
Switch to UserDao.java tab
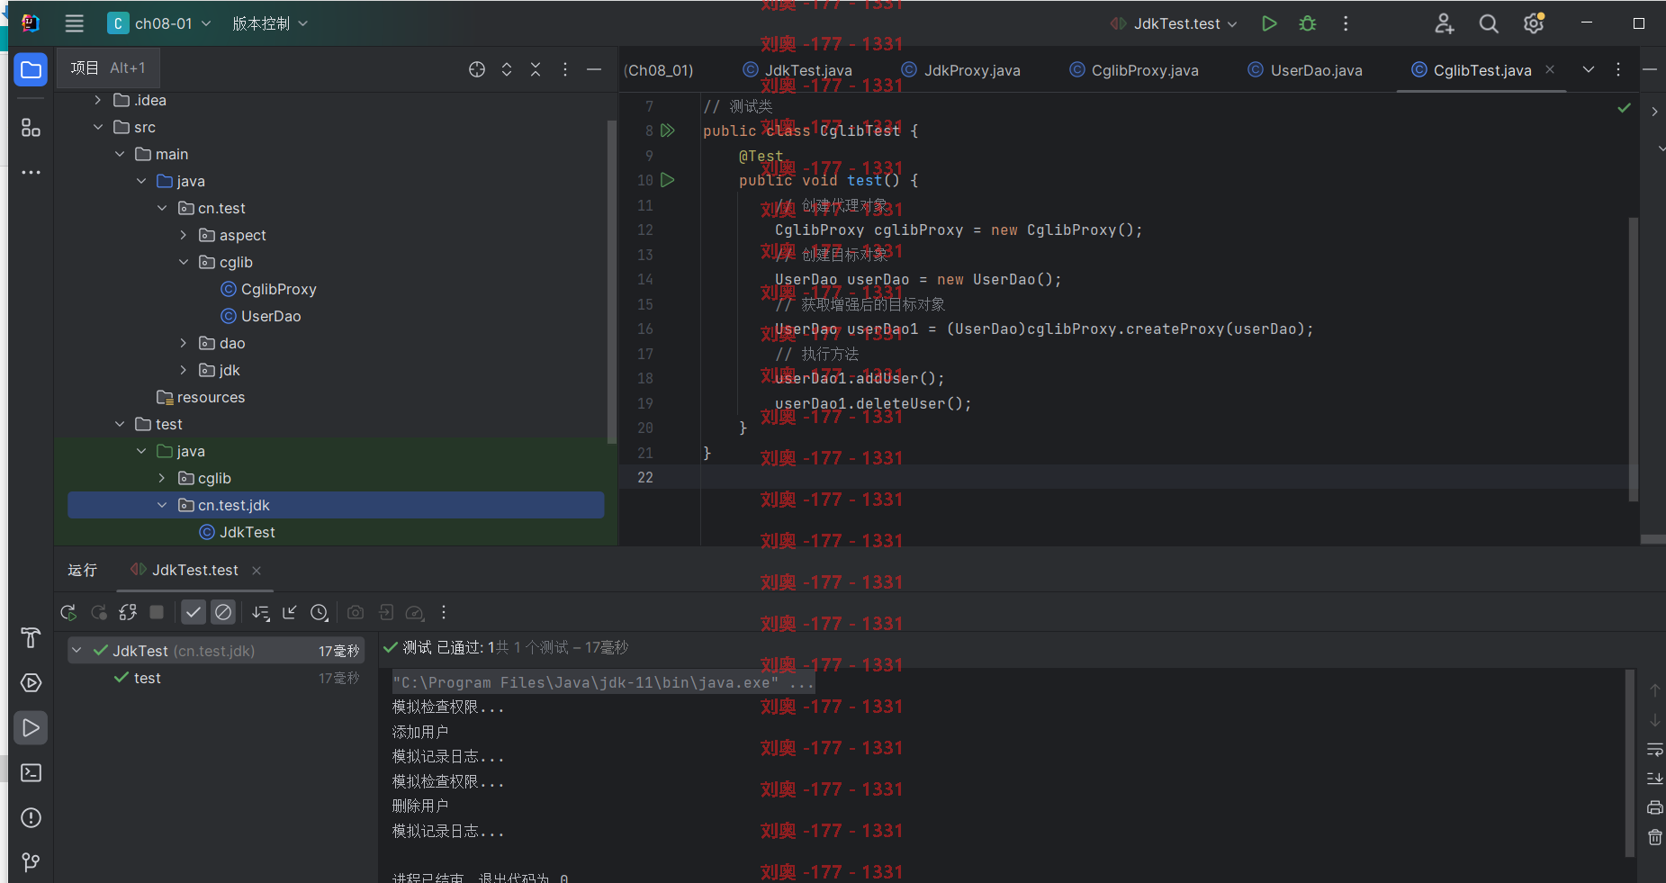[1305, 70]
